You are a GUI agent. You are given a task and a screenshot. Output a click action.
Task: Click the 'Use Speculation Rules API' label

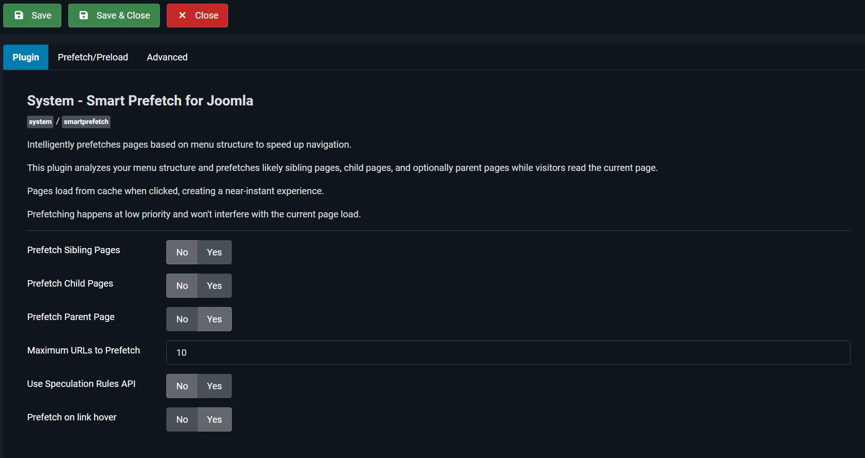pyautogui.click(x=81, y=384)
